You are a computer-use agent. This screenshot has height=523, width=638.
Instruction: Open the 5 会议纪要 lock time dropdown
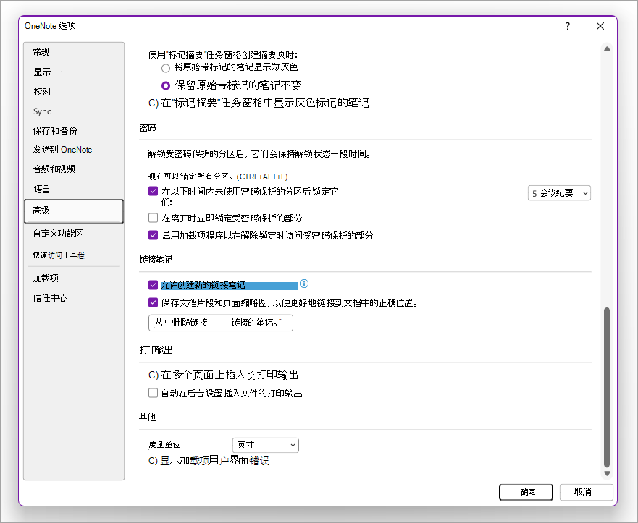pyautogui.click(x=559, y=193)
